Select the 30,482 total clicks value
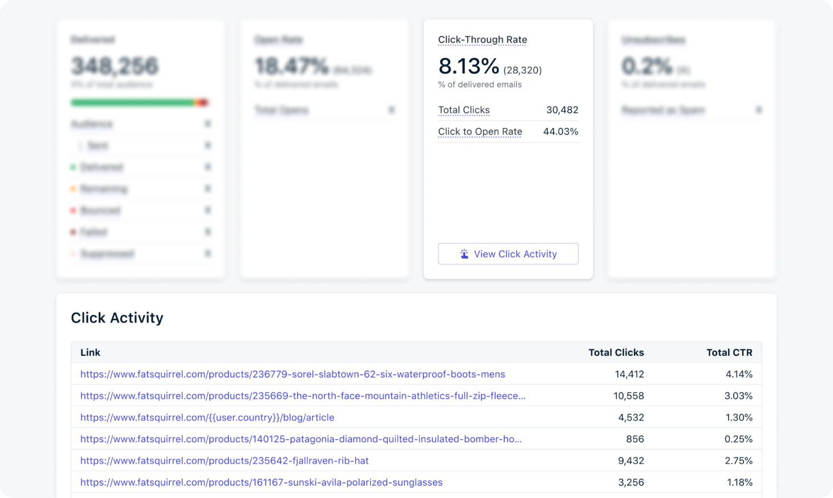 tap(562, 110)
